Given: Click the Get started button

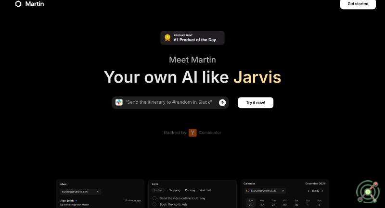Looking at the screenshot, I should point(358,4).
